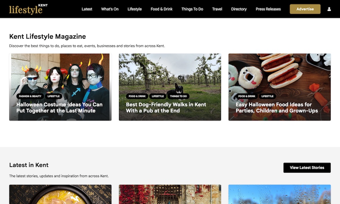Click the 'Discover the best things to do' tagline
The width and height of the screenshot is (340, 204).
(87, 46)
